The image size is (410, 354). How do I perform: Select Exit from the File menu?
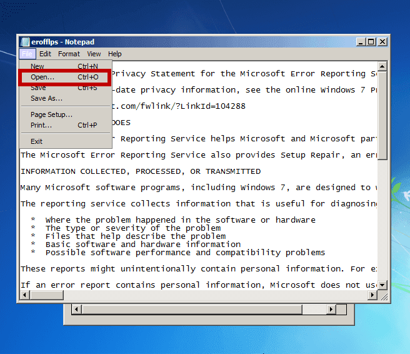pyautogui.click(x=66, y=141)
